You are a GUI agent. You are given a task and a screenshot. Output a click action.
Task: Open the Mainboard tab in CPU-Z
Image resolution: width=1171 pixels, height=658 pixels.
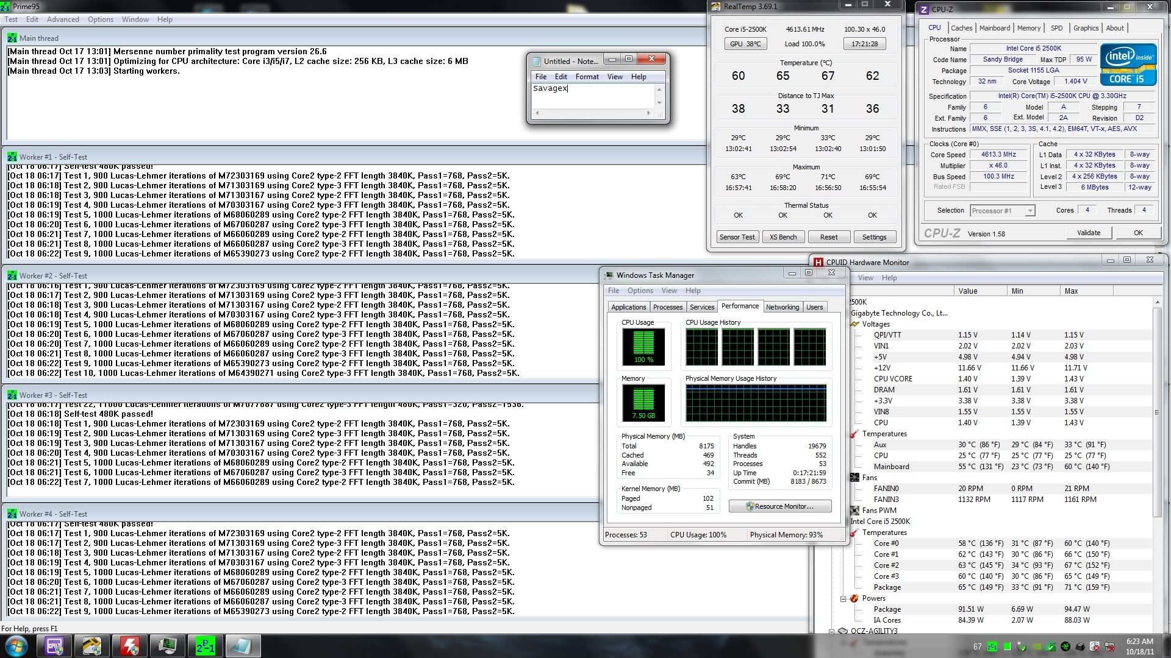coord(995,28)
